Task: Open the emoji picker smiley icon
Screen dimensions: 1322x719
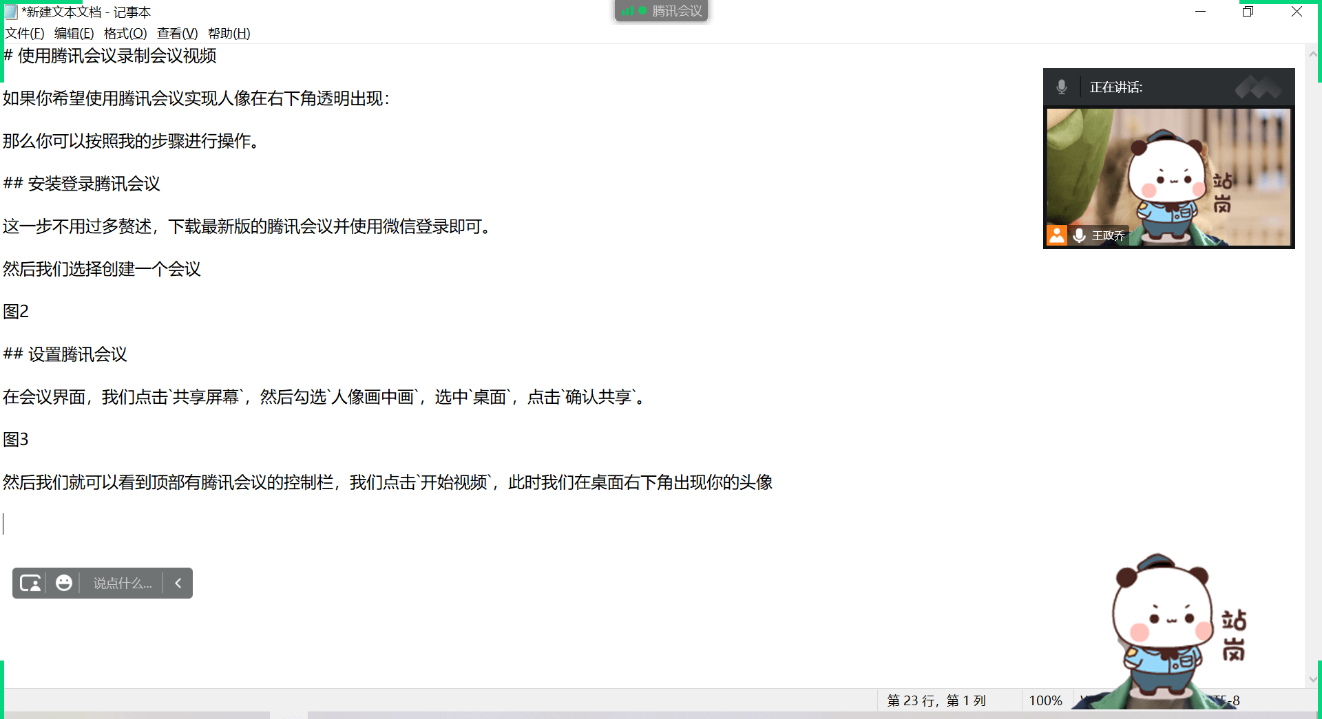Action: tap(64, 583)
